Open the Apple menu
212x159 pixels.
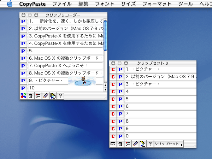click(x=10, y=4)
